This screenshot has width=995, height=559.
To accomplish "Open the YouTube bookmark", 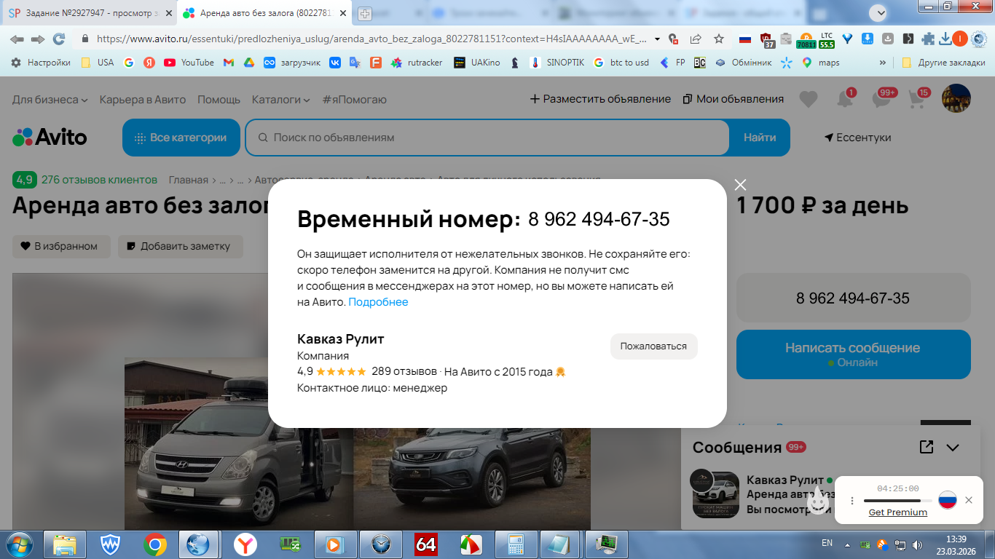I will 189,63.
